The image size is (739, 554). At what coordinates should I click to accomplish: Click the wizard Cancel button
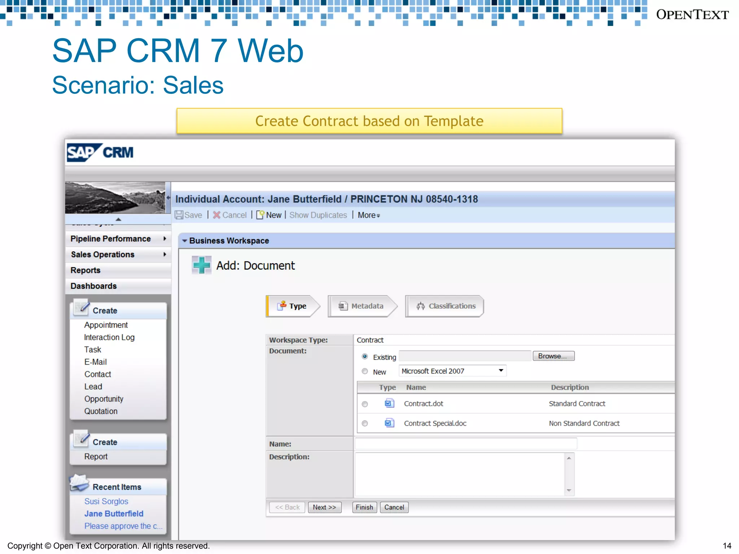point(394,507)
